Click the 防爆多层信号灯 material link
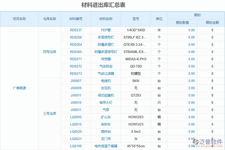The width and height of the screenshot is (225, 150). pyautogui.click(x=105, y=52)
